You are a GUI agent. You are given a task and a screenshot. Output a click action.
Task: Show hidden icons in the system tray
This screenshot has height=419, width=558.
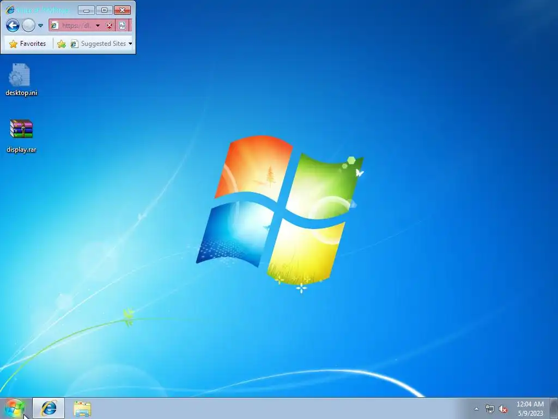tap(476, 409)
